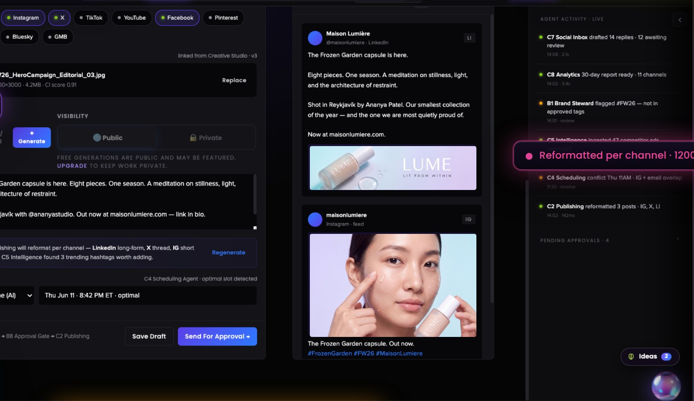
Task: Click inside the caption text area
Action: (126, 201)
